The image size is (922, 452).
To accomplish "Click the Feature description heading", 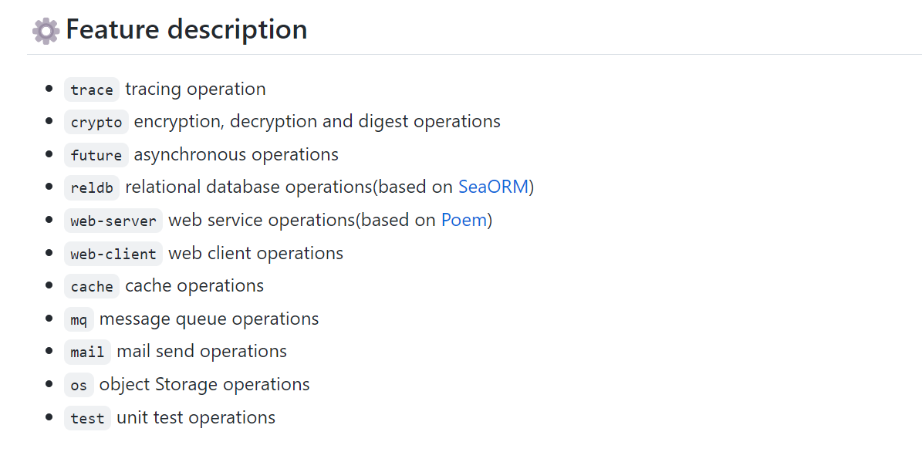I will (x=187, y=29).
